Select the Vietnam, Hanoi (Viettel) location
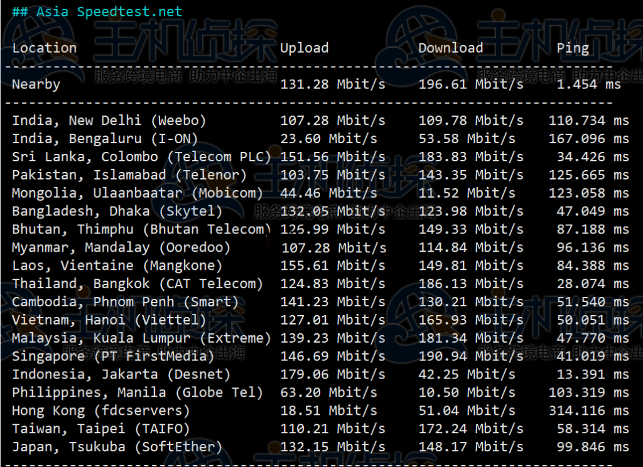Image resolution: width=643 pixels, height=467 pixels. pyautogui.click(x=109, y=320)
